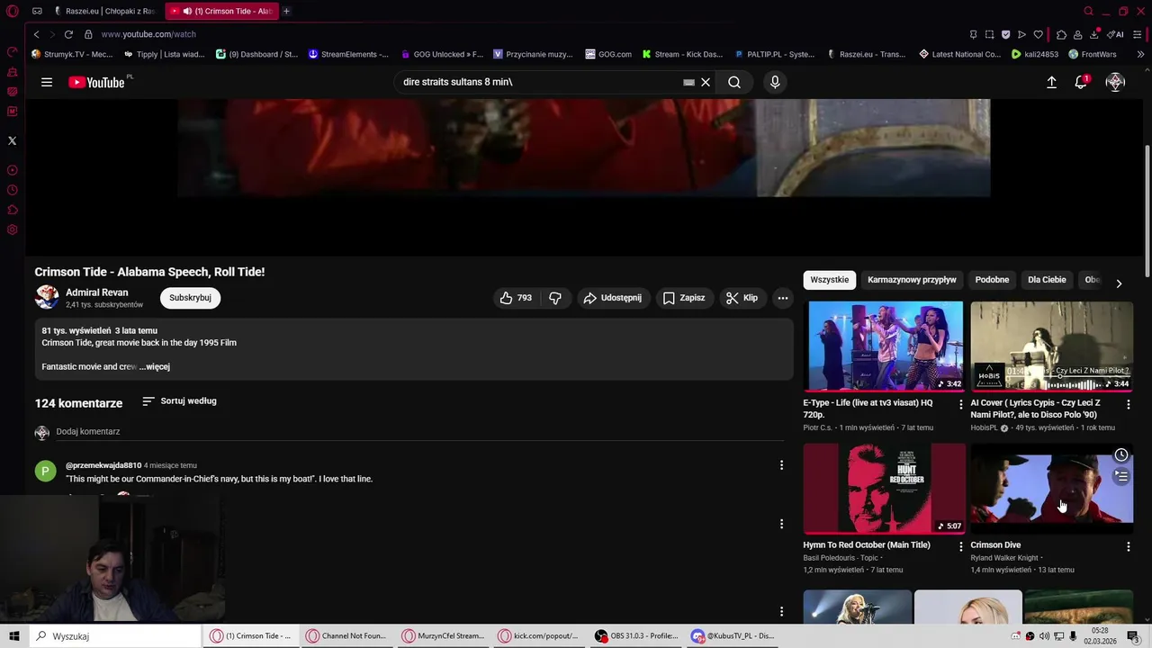This screenshot has height=648, width=1152.
Task: Play the E-Type Life thumbnail
Action: pos(885,346)
